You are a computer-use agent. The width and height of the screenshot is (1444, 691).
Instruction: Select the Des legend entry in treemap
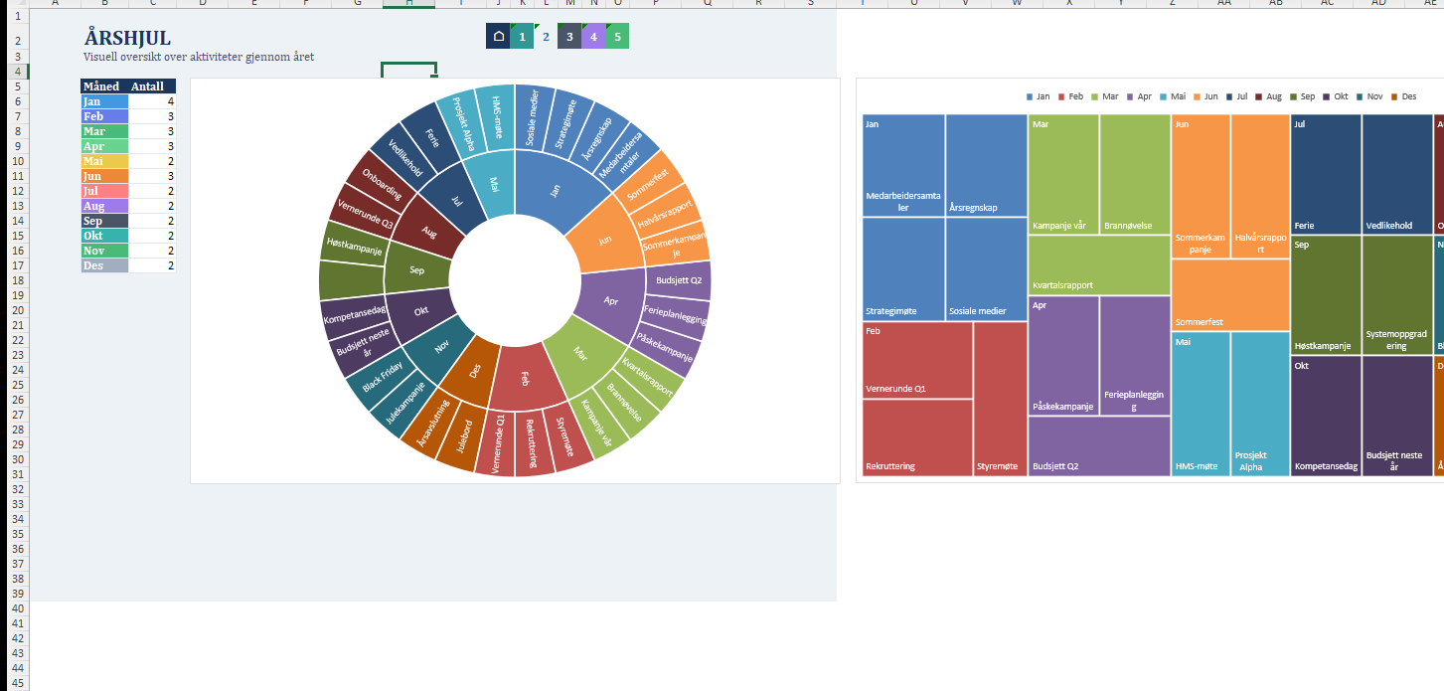point(1403,96)
